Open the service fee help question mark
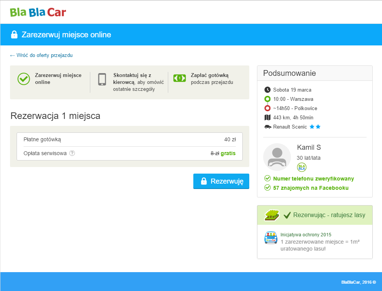 pos(72,153)
